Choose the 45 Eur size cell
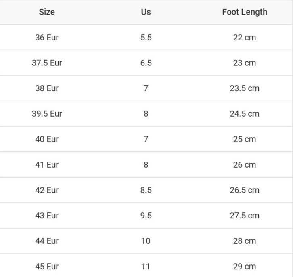The height and width of the screenshot is (277, 293). 47,267
